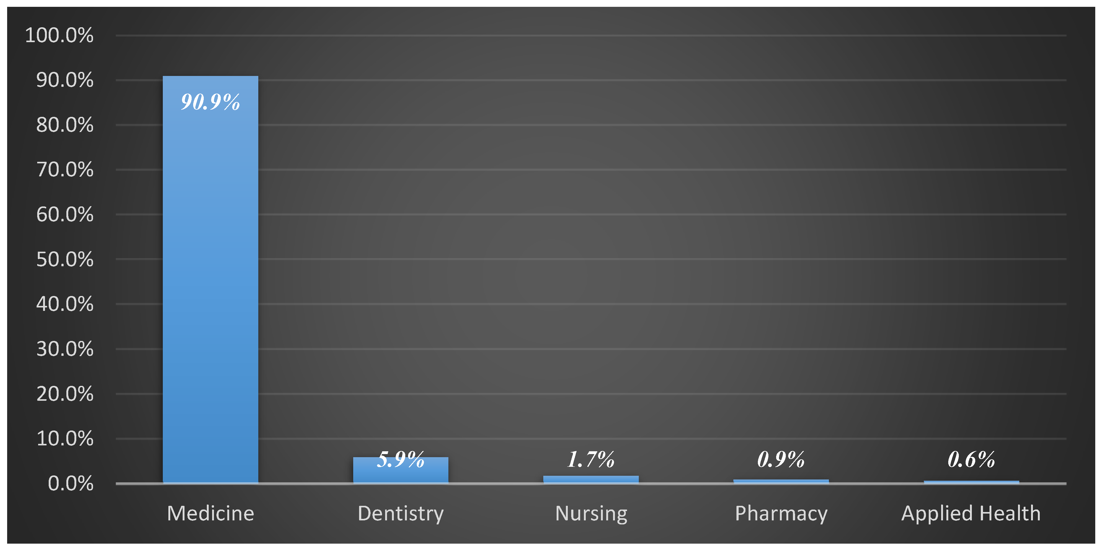Select the thin Pharmacy bar
Image resolution: width=1103 pixels, height=552 pixels.
coord(781,481)
